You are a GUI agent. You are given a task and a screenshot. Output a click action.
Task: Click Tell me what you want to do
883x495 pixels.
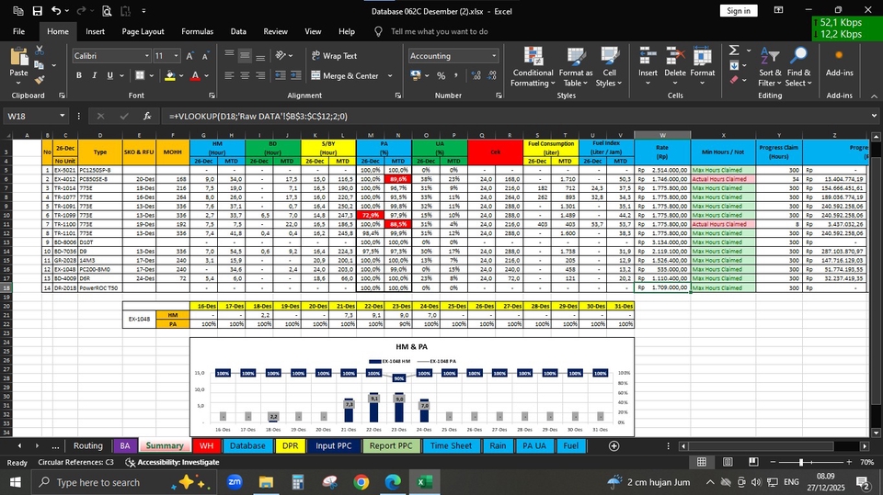(x=440, y=31)
